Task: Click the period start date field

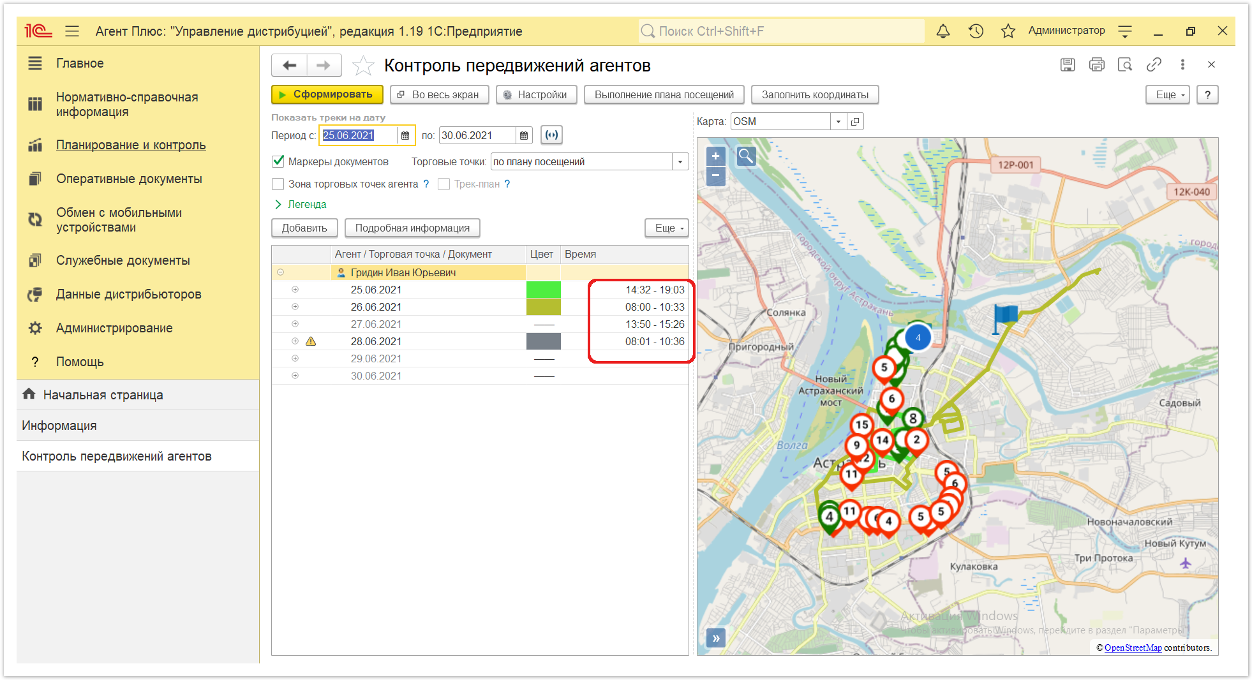Action: 359,135
